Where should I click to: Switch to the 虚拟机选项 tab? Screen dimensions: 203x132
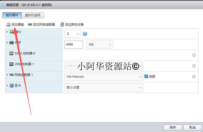33,15
